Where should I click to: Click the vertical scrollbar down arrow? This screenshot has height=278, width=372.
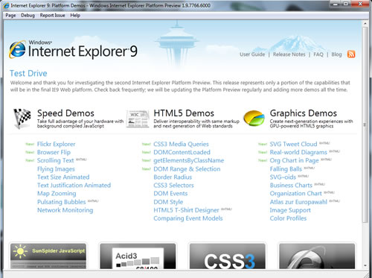point(365,265)
